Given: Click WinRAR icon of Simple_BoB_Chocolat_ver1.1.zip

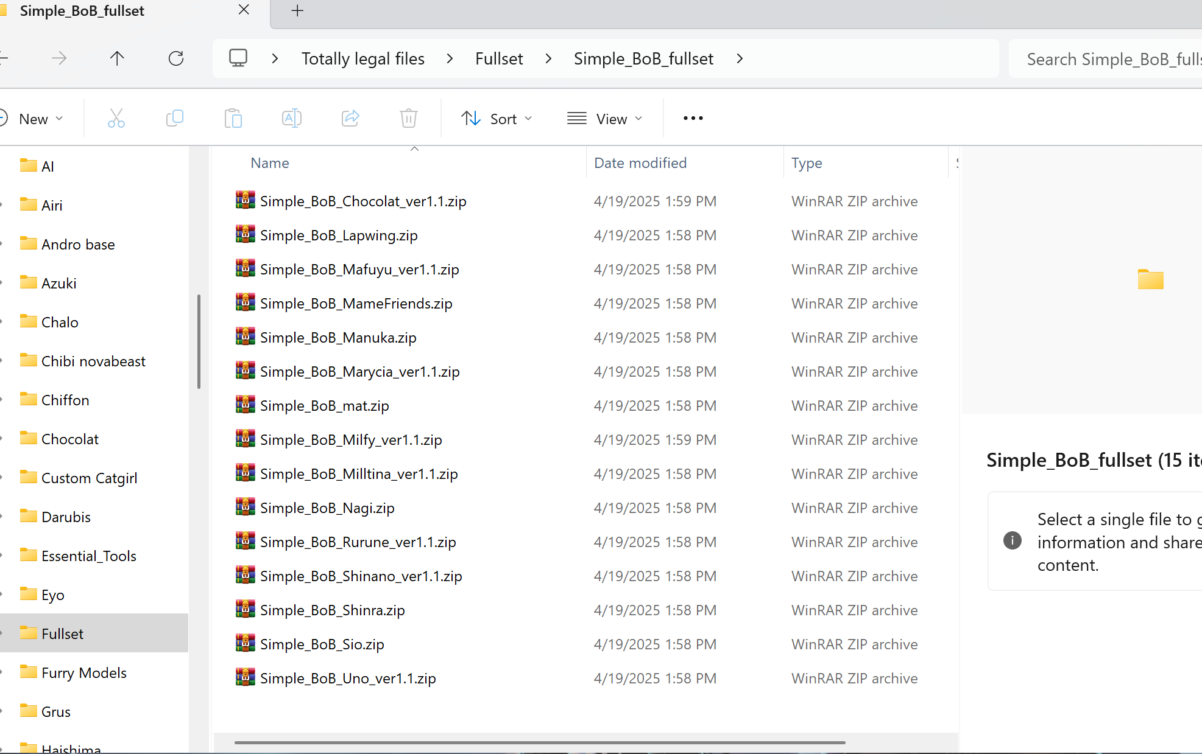Looking at the screenshot, I should pos(246,200).
